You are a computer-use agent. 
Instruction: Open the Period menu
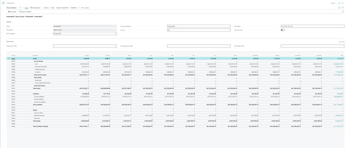pos(53,8)
